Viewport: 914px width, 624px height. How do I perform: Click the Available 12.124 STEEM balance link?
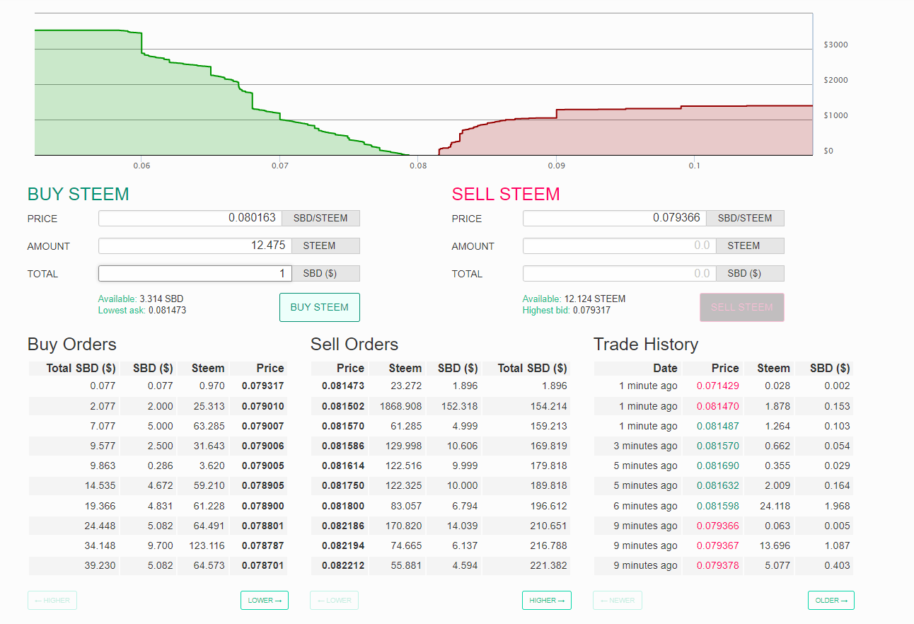(x=594, y=299)
